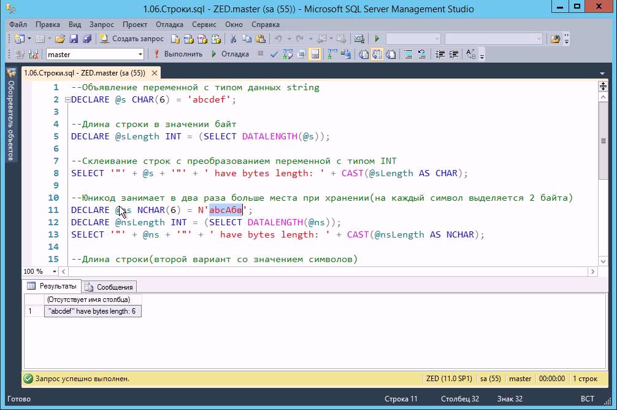Click the Open File folder icon
The width and height of the screenshot is (617, 410).
point(60,39)
